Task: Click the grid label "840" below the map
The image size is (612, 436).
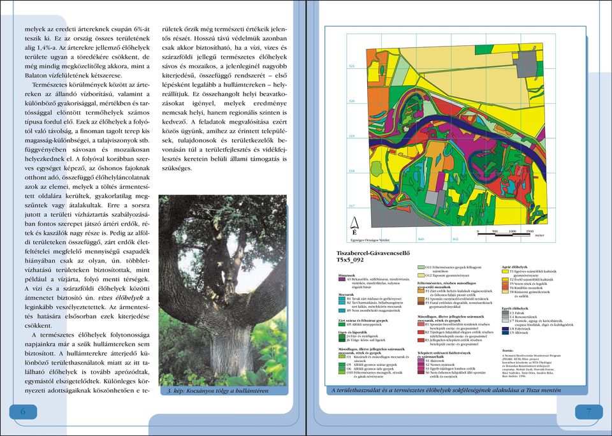Action: 421,239
